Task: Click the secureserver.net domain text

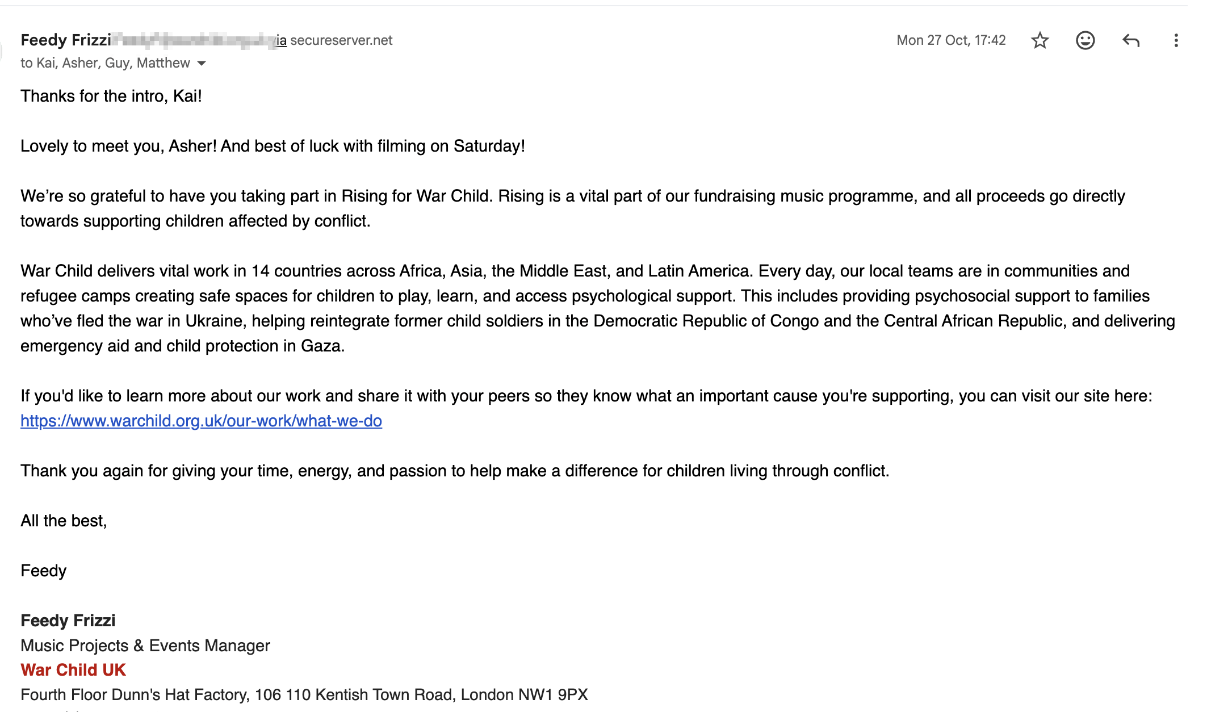Action: point(341,40)
